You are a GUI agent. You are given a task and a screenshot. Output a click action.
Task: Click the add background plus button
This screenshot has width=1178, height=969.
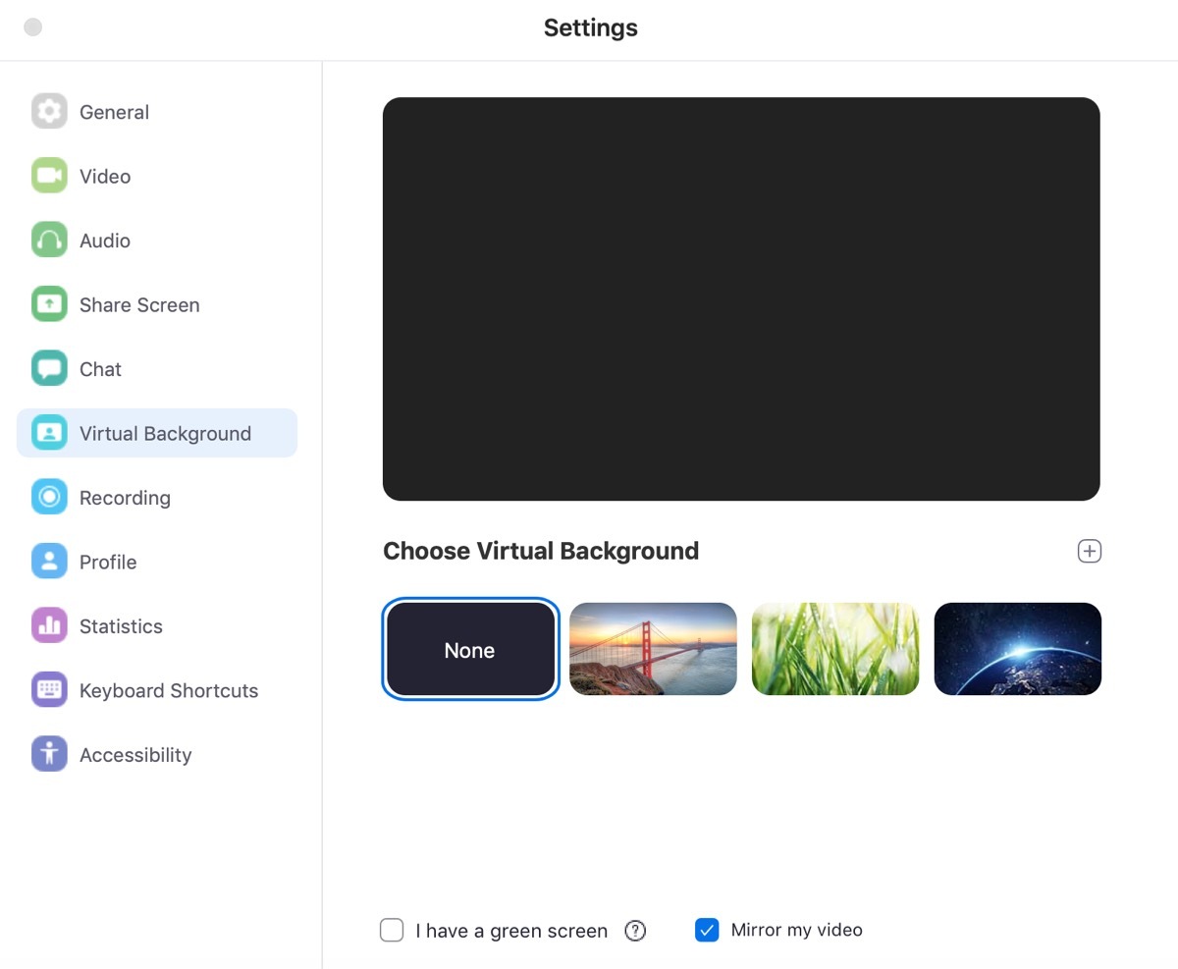click(1089, 551)
